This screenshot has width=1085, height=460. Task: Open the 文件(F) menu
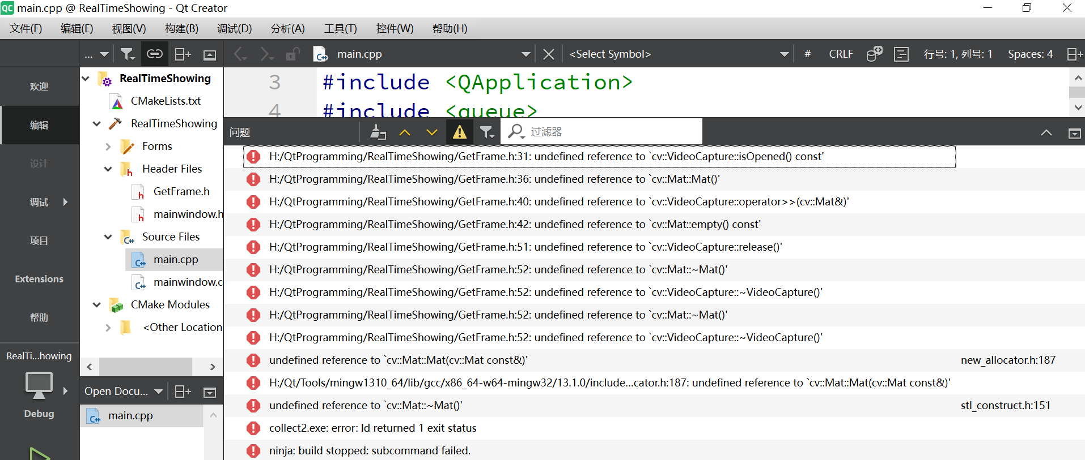tap(26, 28)
